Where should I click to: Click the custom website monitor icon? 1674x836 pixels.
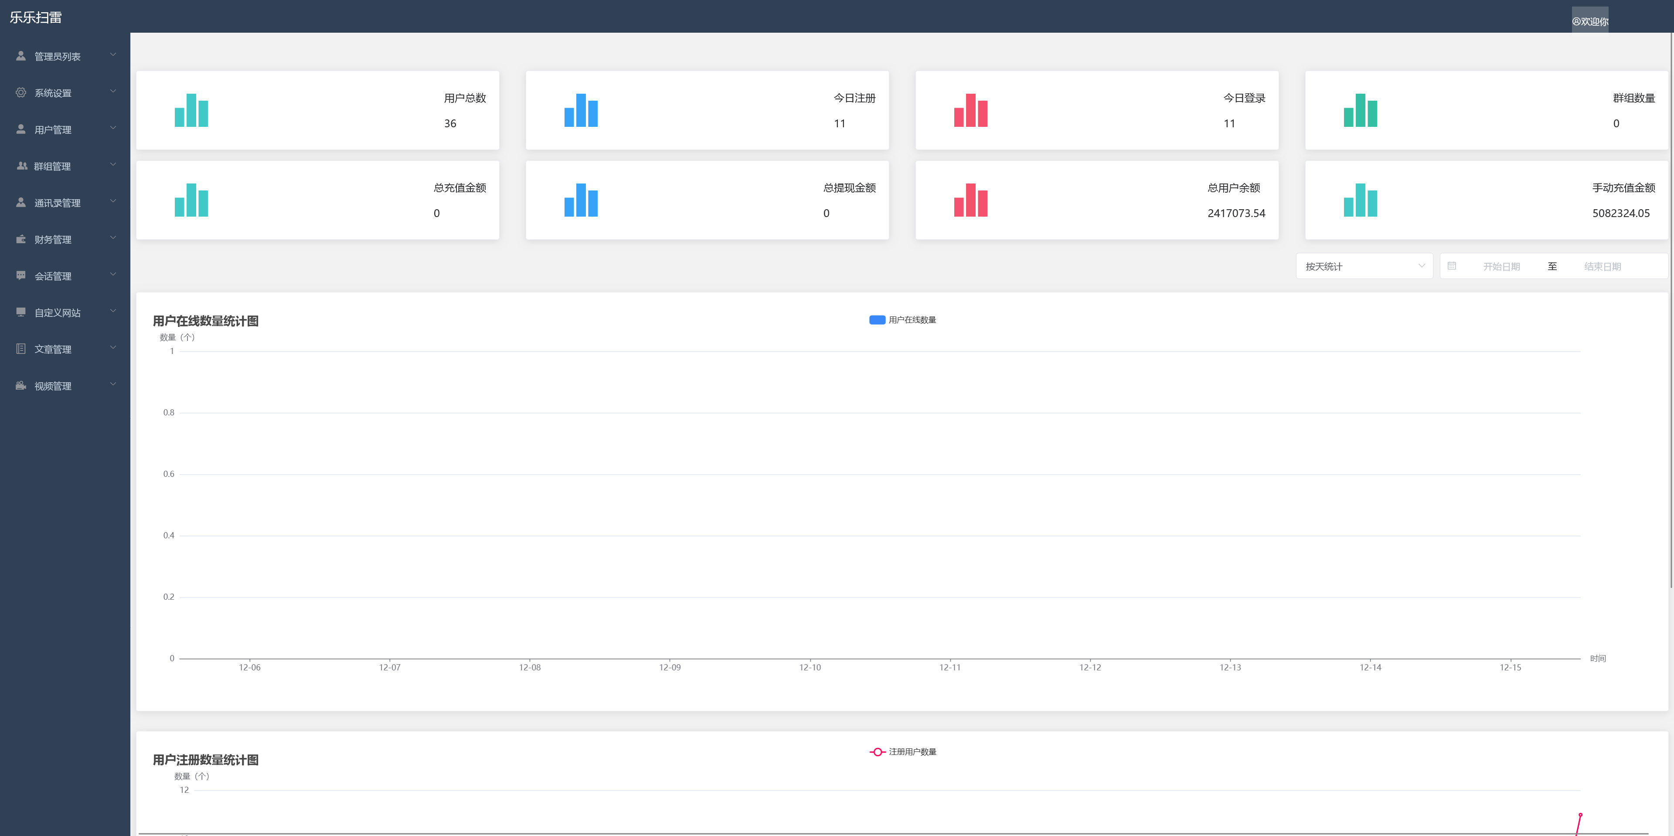(x=21, y=312)
